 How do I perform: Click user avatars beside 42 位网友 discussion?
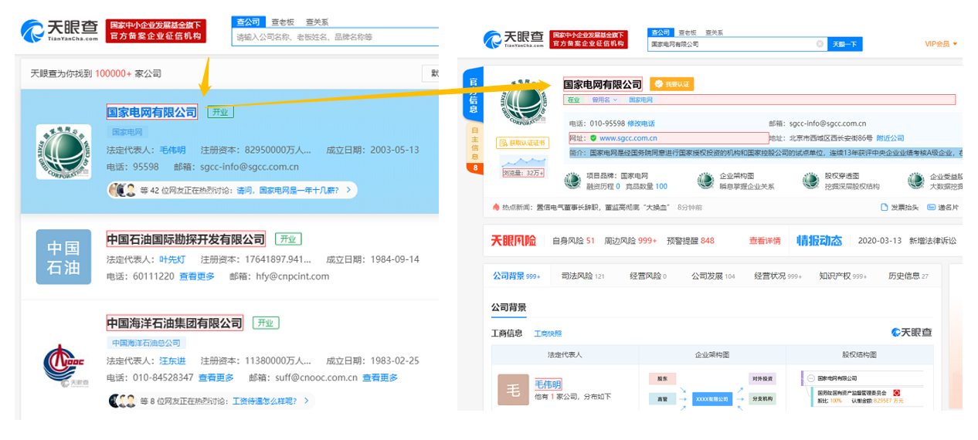122,190
